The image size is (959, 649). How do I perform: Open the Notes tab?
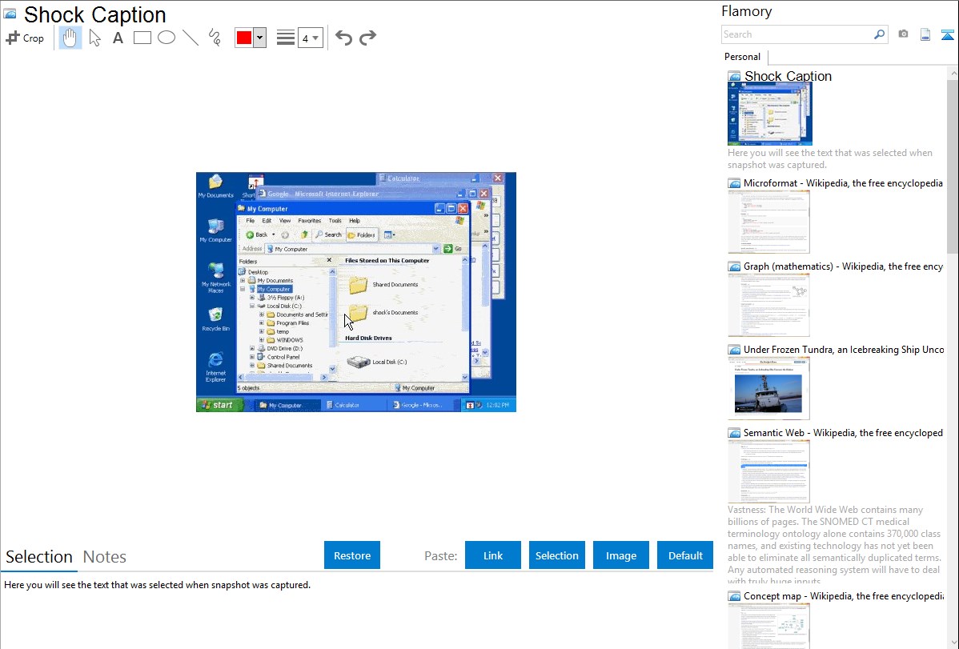tap(105, 557)
